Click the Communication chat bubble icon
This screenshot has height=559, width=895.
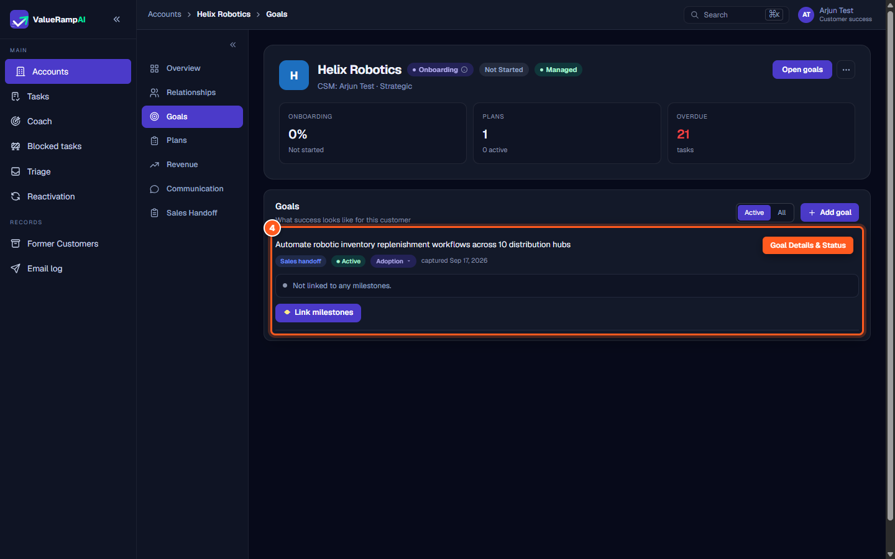click(155, 189)
